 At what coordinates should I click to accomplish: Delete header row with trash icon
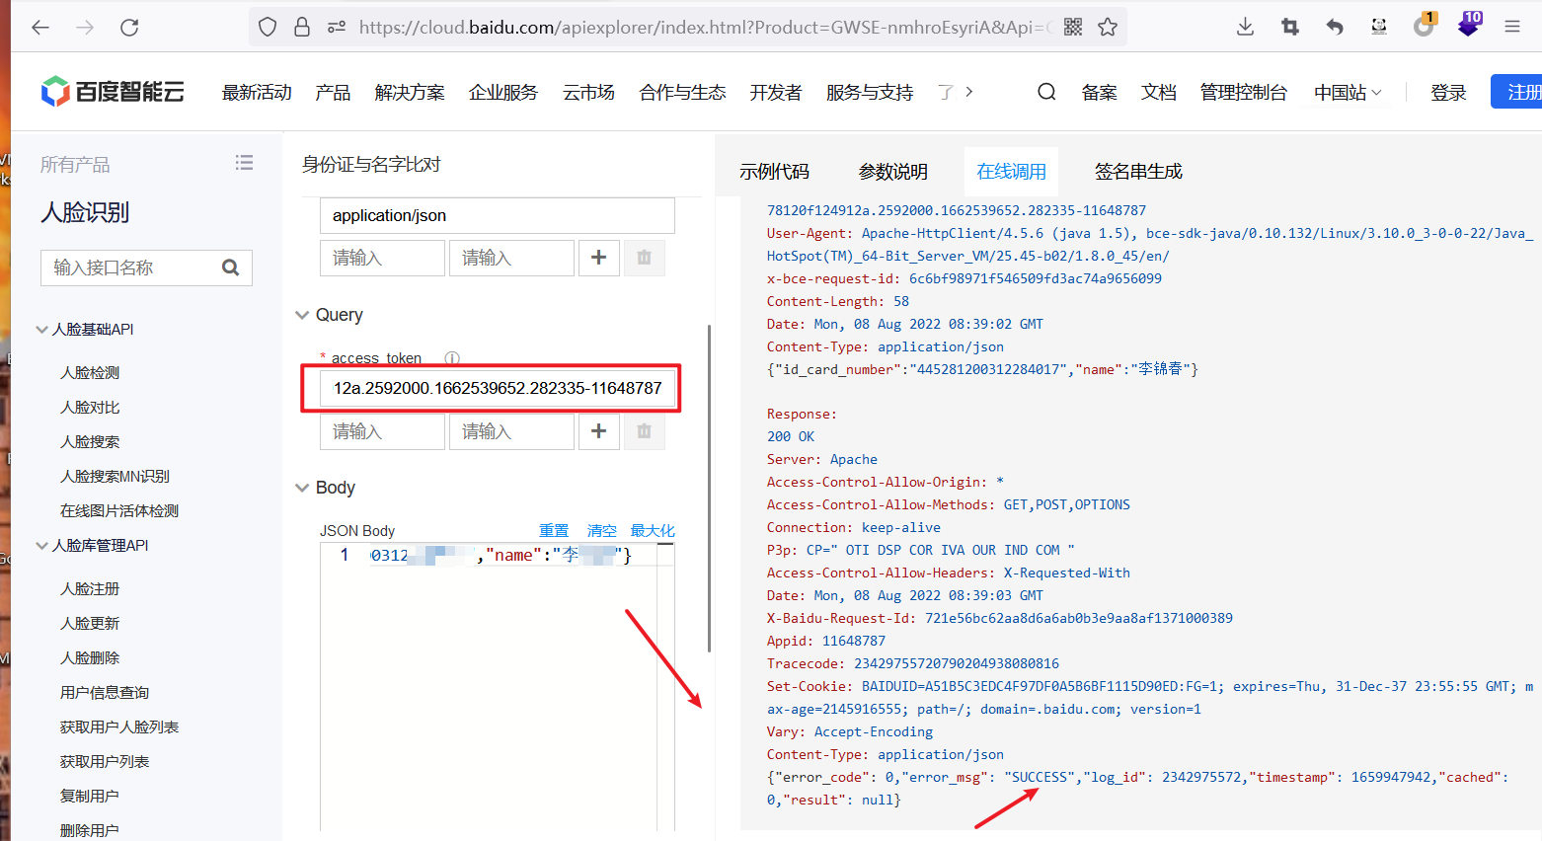[644, 258]
